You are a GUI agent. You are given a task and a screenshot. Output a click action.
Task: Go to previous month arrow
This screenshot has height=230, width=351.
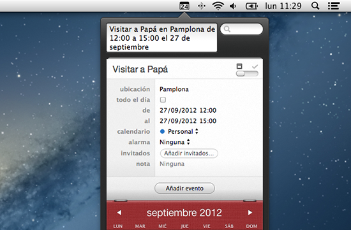(x=119, y=213)
